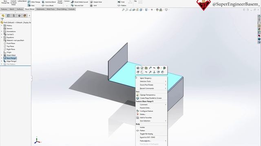The width and height of the screenshot is (261, 146).
Task: Select Flat-Pattern in feature tree
Action: pyautogui.click(x=9, y=64)
